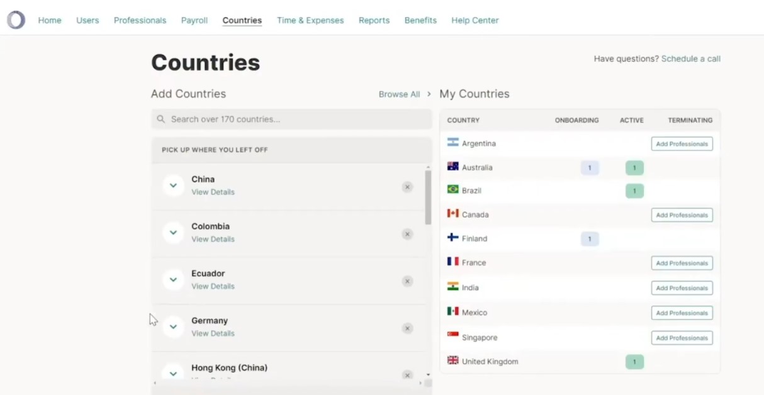
Task: Click the Hong Kong (China) name
Action: (x=229, y=368)
